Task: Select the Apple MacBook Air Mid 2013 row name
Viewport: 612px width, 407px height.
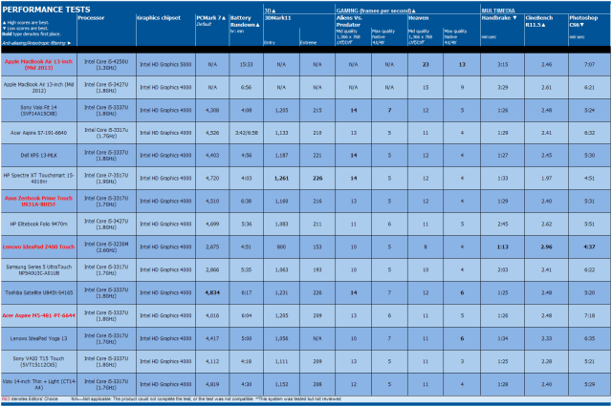Action: tap(38, 65)
